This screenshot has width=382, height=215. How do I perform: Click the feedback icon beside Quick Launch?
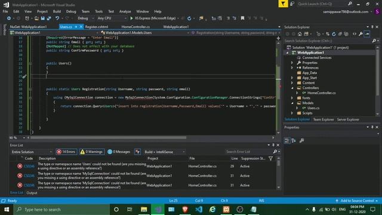tap(292, 4)
